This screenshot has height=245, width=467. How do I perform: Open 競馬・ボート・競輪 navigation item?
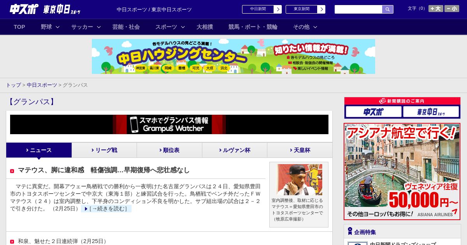point(253,27)
